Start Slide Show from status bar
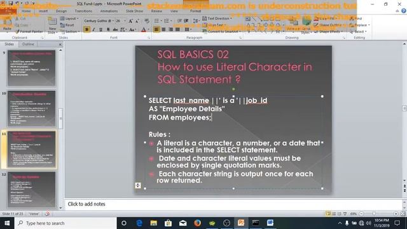This screenshot has height=229, width=407. 345,214
